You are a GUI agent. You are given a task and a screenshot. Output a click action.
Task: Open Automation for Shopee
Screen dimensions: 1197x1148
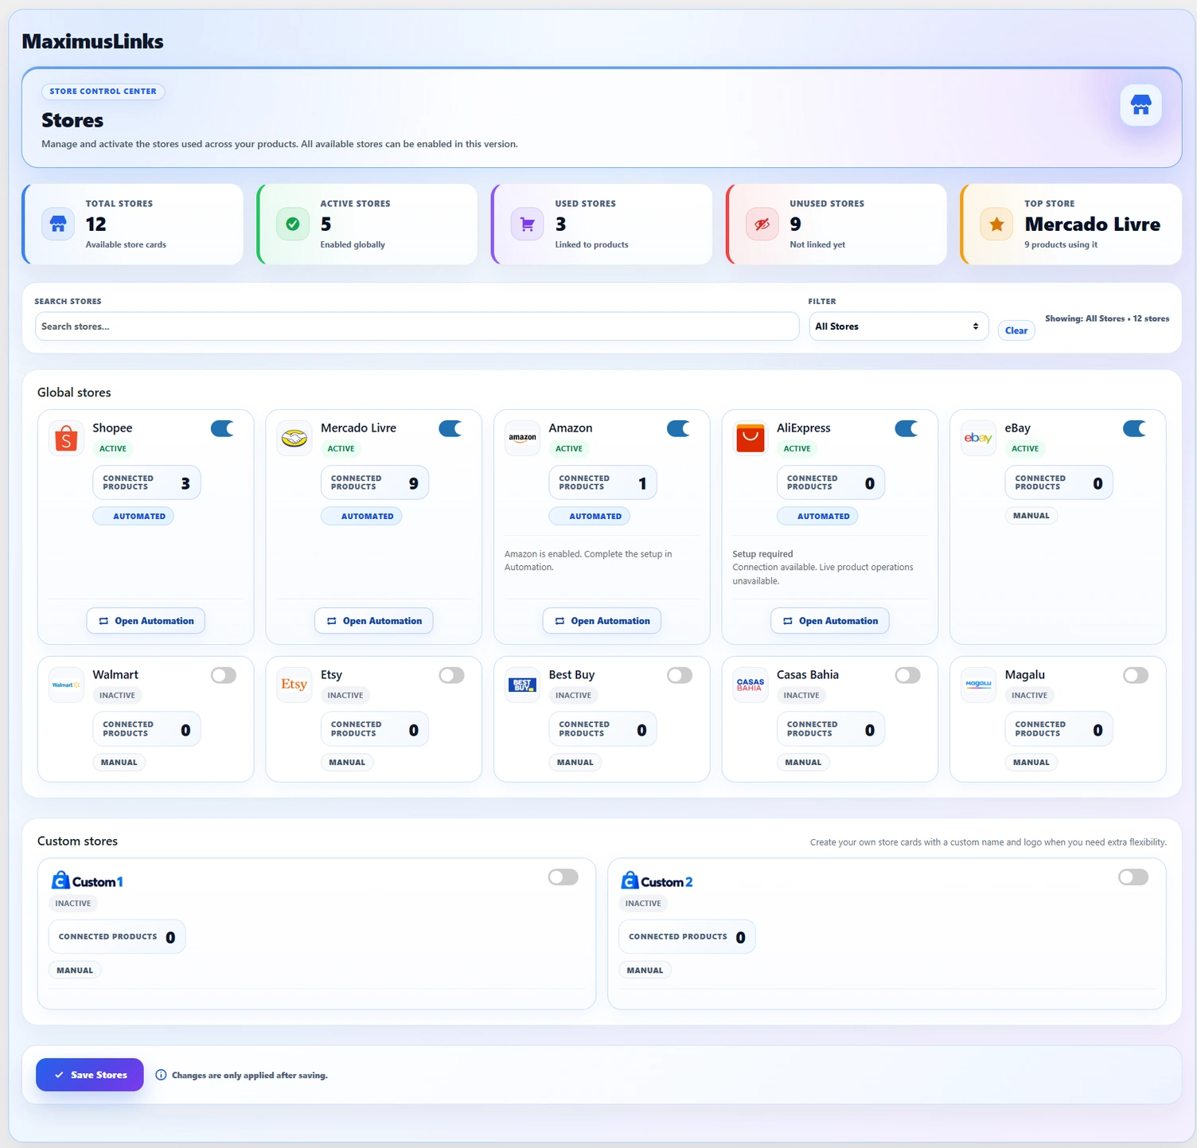tap(146, 621)
